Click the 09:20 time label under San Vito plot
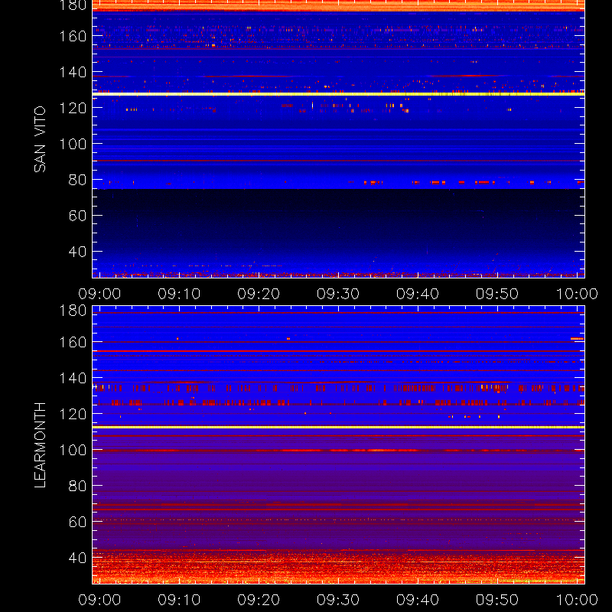This screenshot has width=612, height=612. 259,294
